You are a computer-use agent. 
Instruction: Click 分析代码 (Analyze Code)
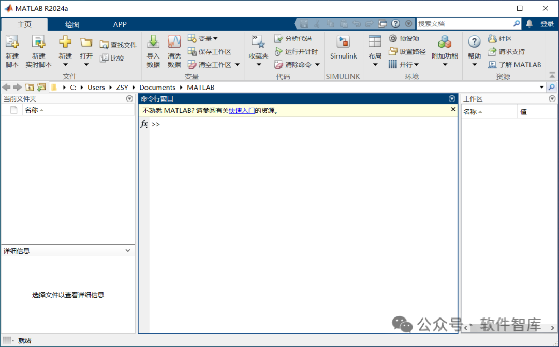click(x=293, y=38)
